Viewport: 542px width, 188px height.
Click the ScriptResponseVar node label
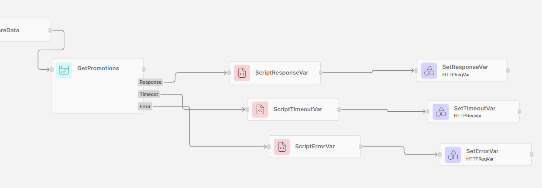point(281,73)
